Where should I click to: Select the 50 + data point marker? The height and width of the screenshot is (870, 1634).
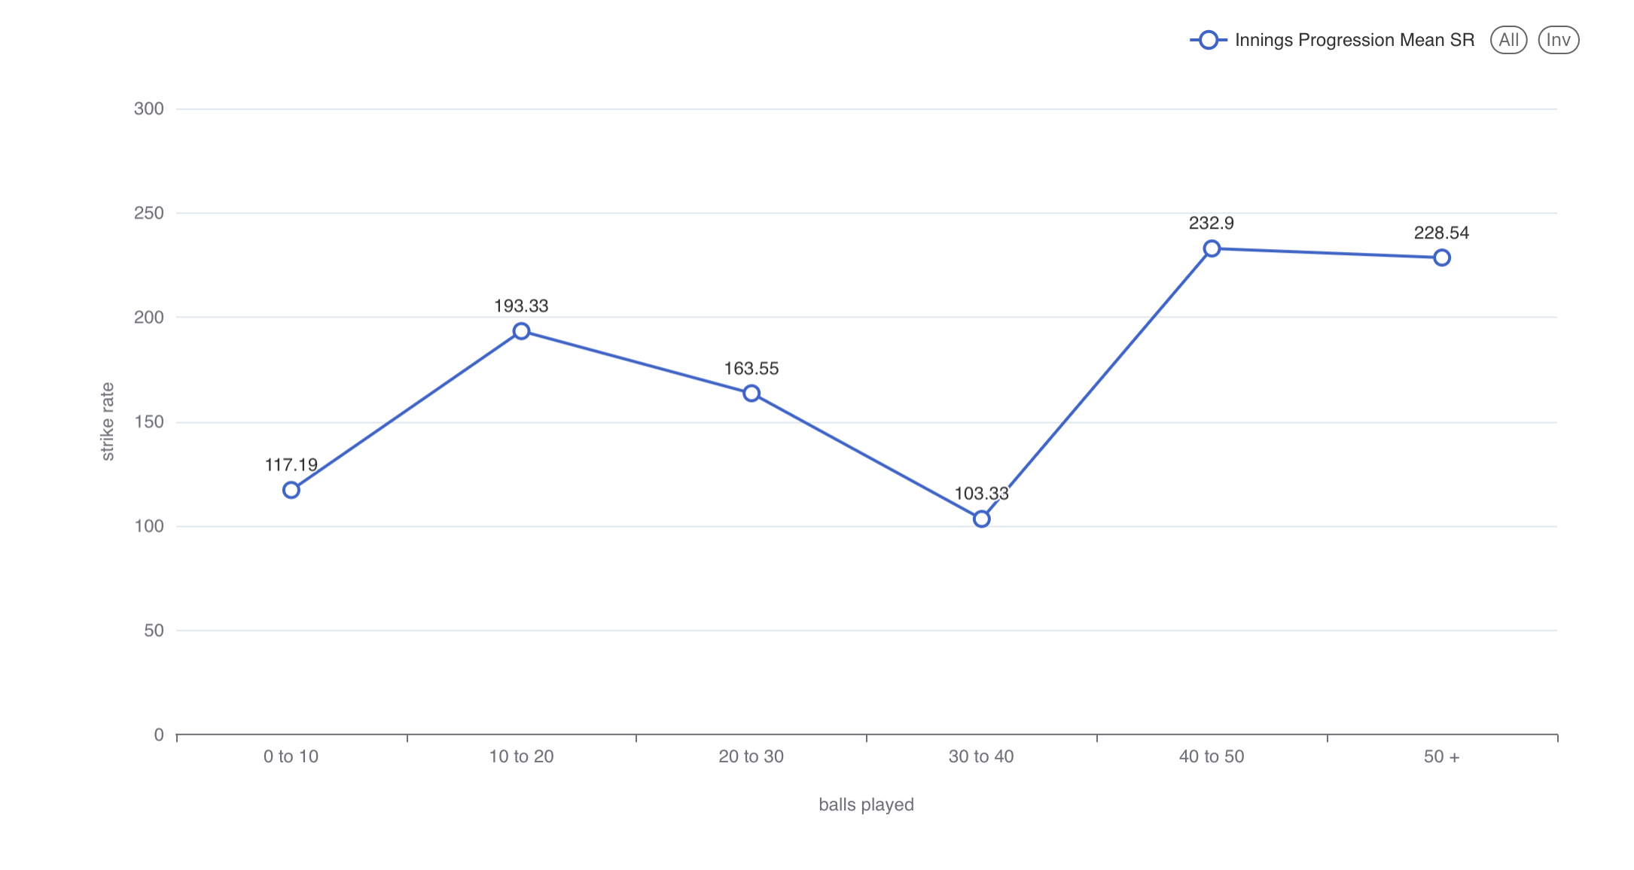pyautogui.click(x=1441, y=257)
